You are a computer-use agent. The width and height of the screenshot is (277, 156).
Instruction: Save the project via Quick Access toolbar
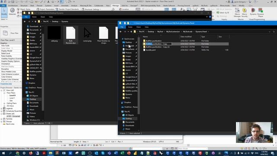[13, 2]
